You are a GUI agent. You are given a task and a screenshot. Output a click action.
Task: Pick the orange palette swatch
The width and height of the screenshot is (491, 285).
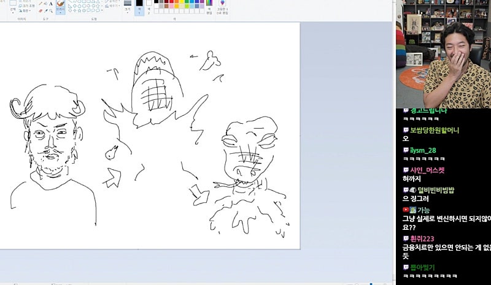click(x=176, y=1)
